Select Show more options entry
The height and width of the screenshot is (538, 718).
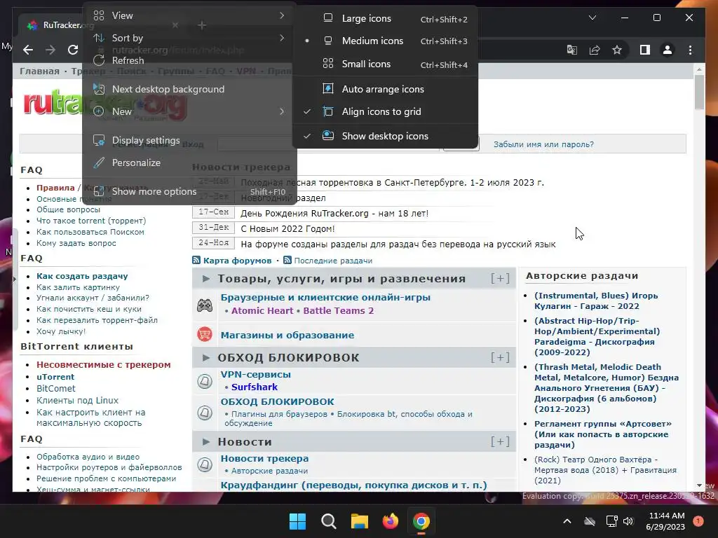[x=189, y=191]
